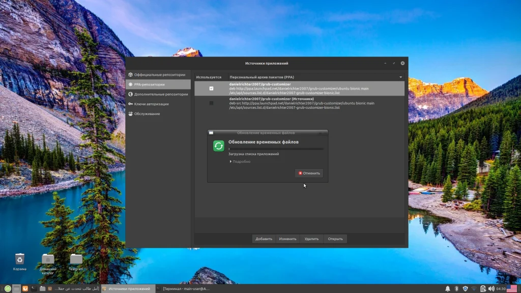Viewport: 521px width, 293px height.
Task: Click the show desktop icon in taskbar
Action: (16, 289)
